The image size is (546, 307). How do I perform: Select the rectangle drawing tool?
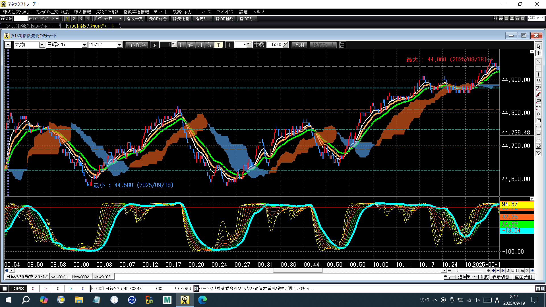tap(539, 133)
